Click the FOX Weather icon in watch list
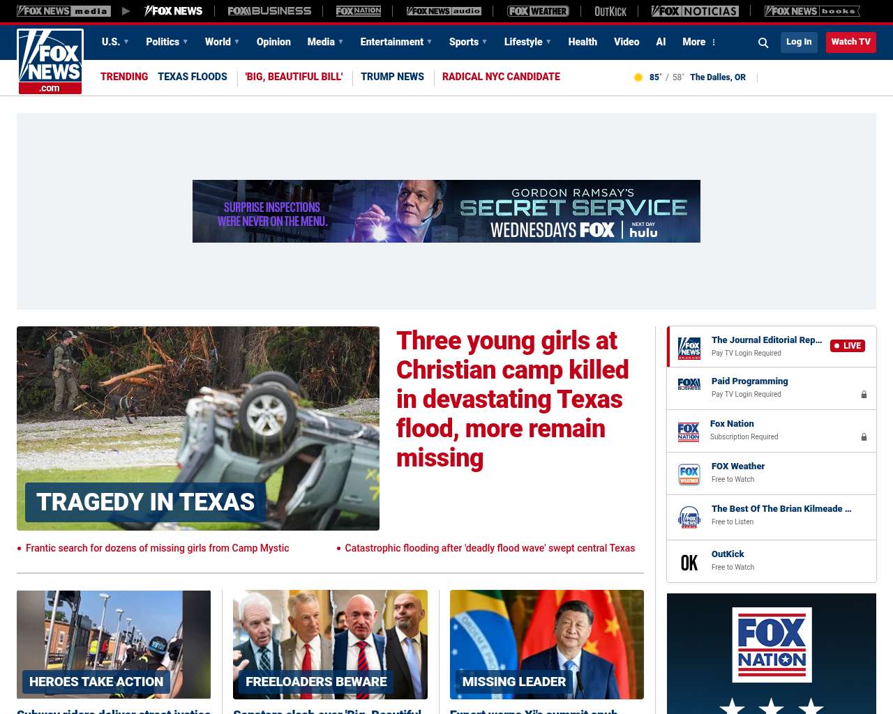 (689, 474)
